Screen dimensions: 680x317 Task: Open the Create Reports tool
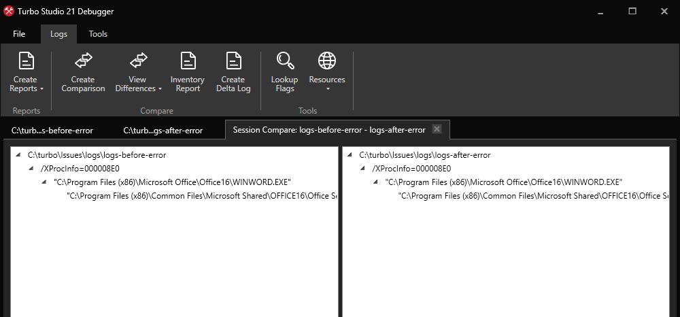coord(25,72)
